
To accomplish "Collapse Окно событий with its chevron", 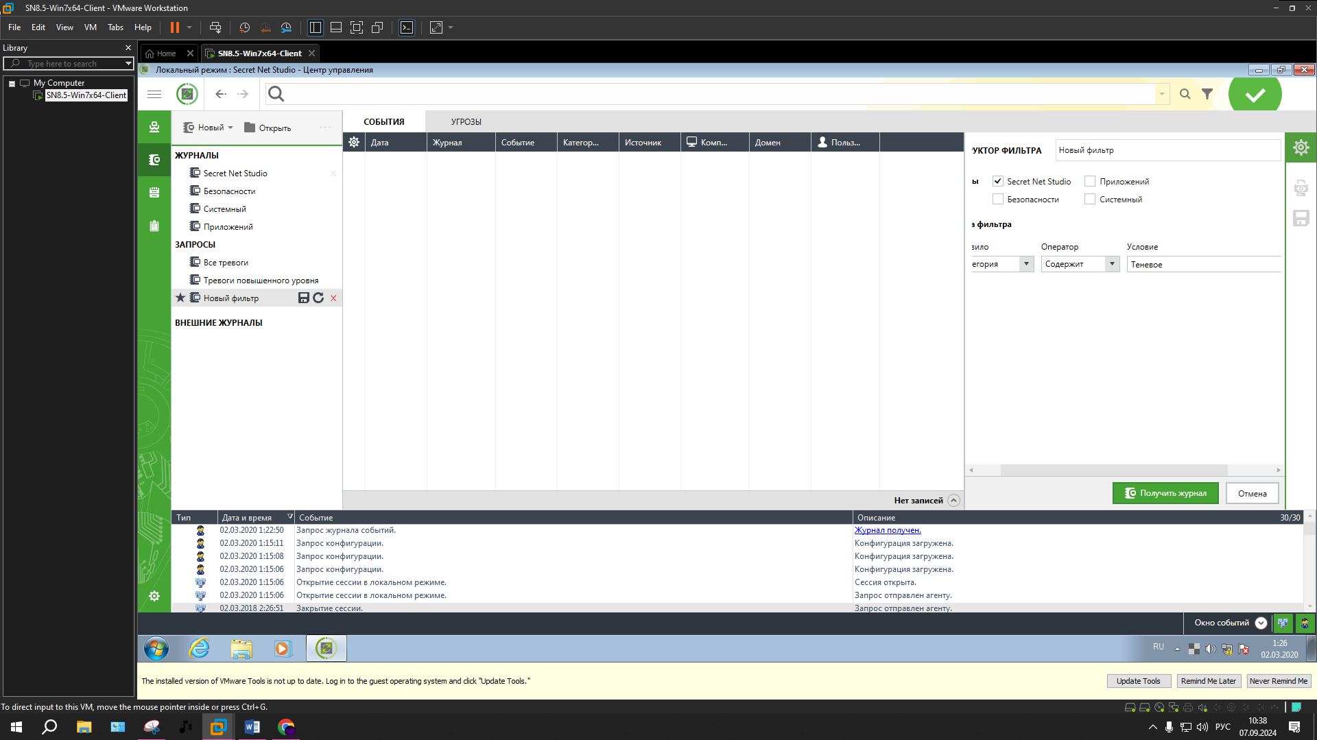I will (x=1261, y=623).
